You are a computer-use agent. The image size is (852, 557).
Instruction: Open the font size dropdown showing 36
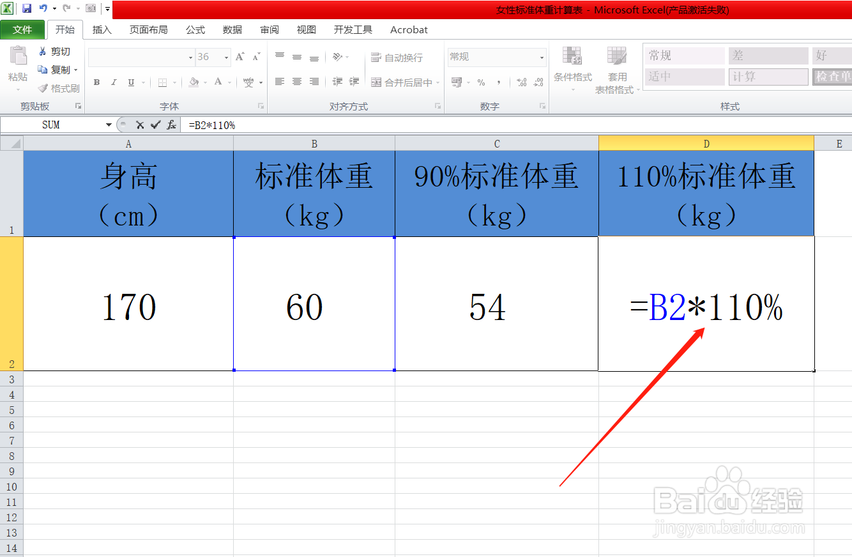point(226,57)
